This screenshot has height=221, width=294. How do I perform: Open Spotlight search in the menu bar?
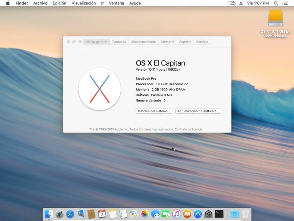point(276,3)
